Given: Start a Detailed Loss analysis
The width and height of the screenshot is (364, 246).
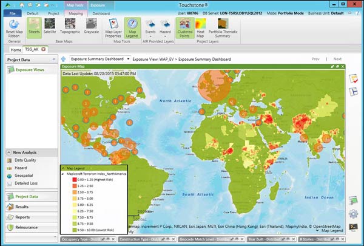Looking at the screenshot, I should coord(26,183).
